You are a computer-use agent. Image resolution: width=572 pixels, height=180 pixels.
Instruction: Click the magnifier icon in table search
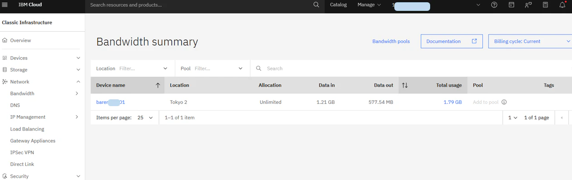point(259,68)
